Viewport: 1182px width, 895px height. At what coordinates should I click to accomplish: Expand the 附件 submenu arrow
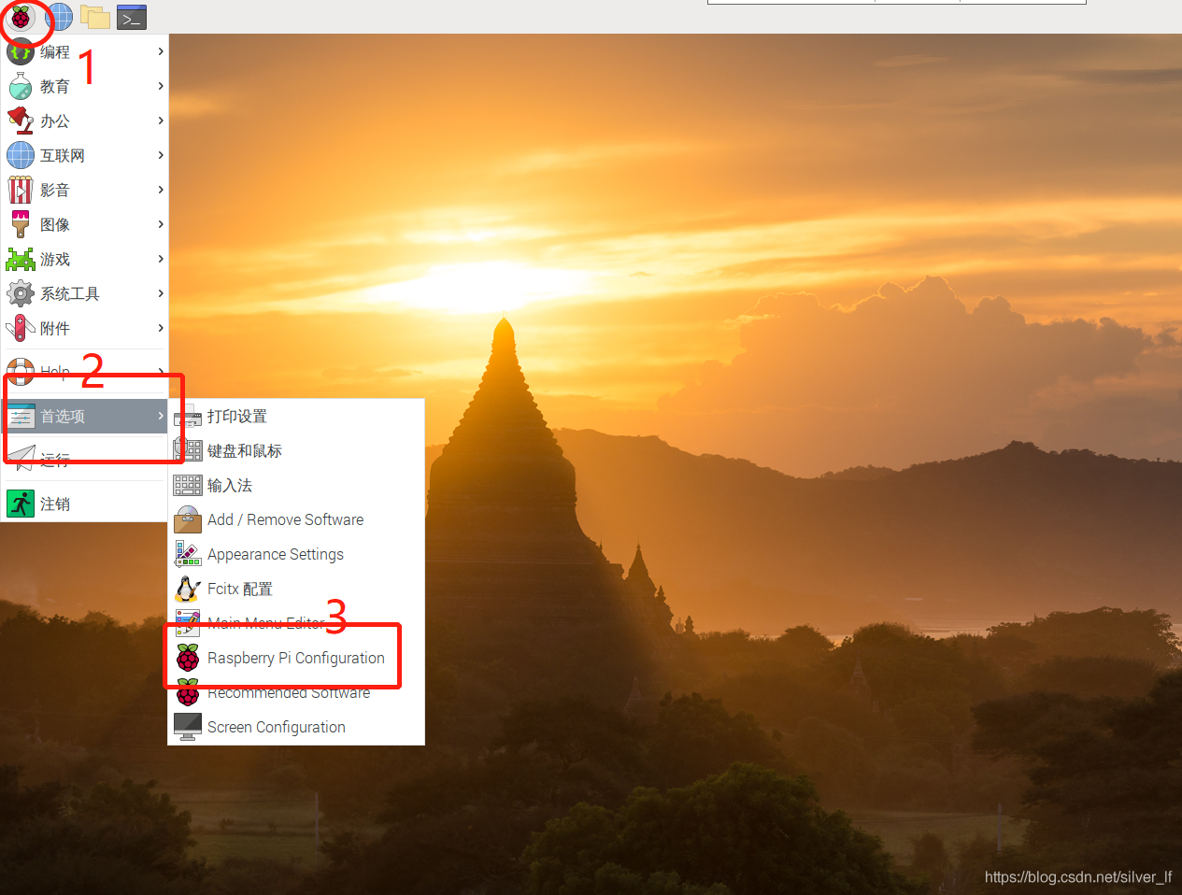coord(161,328)
